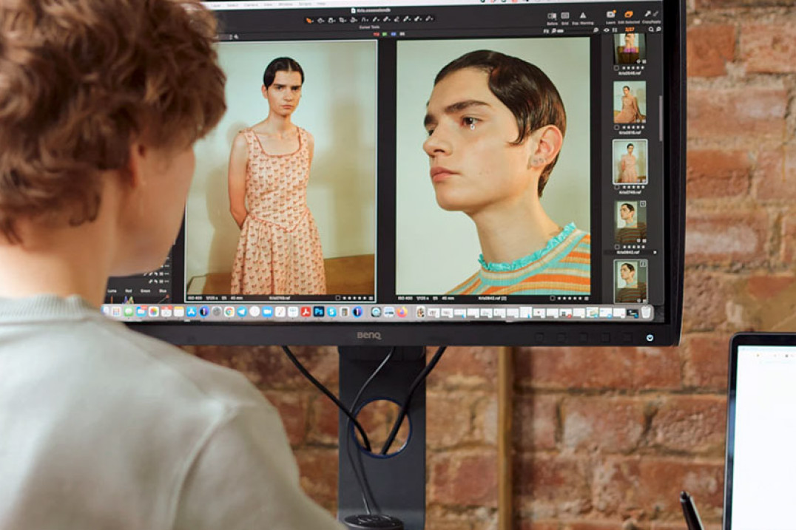Tick the checkbox below the right viewer image

[553, 298]
